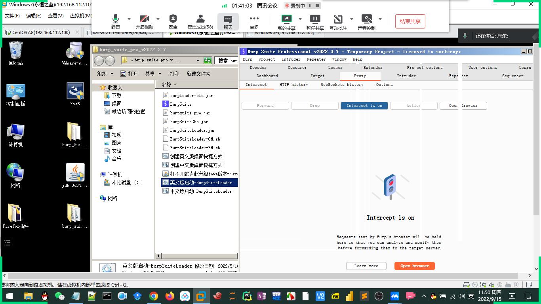541x304 pixels.
Task: Click the green refresh button in Explorer
Action: click(x=208, y=61)
